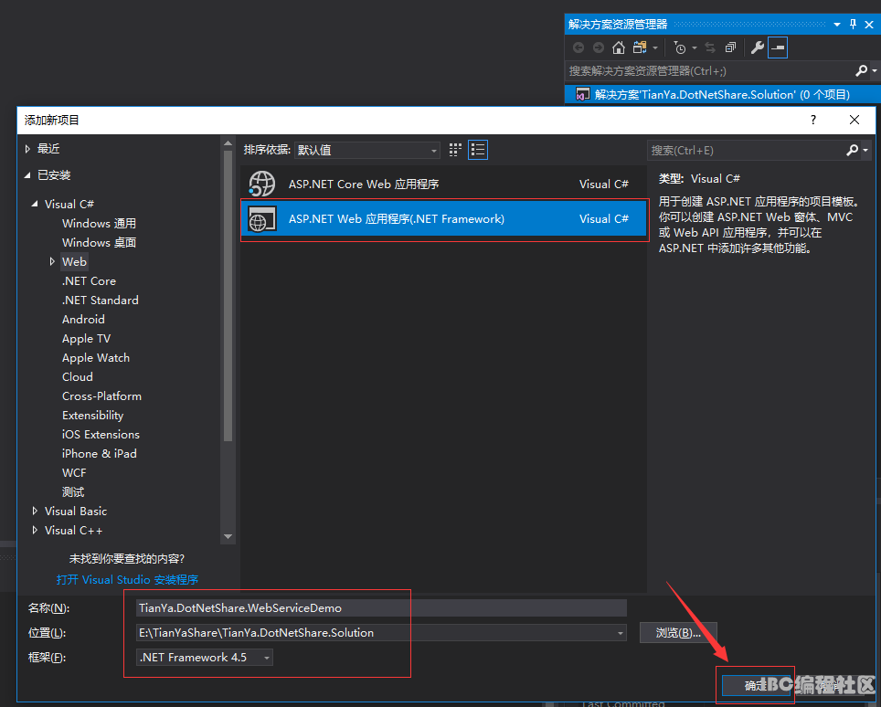Click the collapse all icon in Solution Explorer
The width and height of the screenshot is (881, 707).
pos(730,47)
